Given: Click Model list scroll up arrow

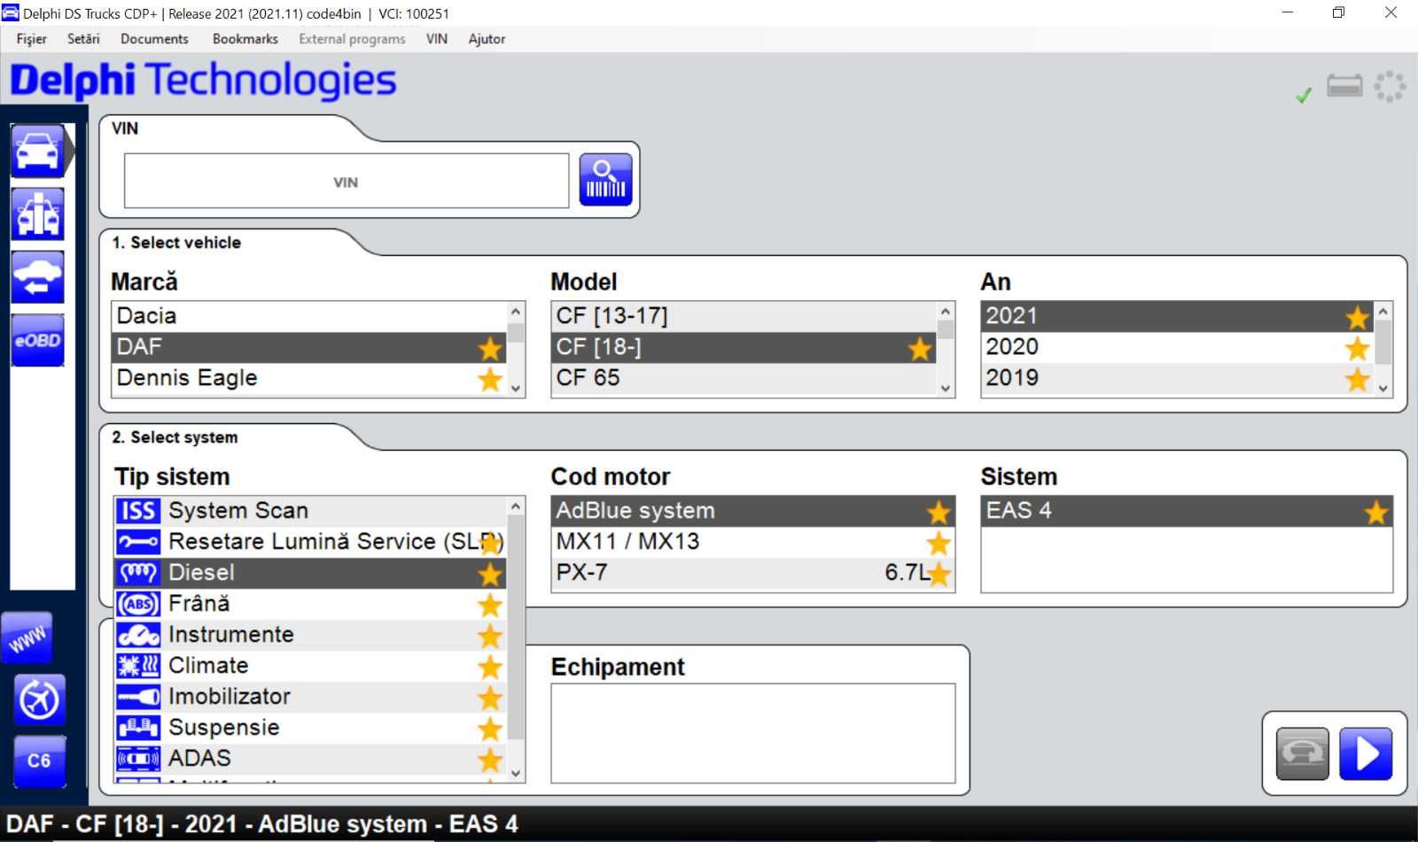Looking at the screenshot, I should coord(946,312).
